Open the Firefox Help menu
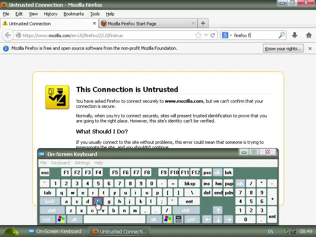The width and height of the screenshot is (316, 237). click(110, 14)
